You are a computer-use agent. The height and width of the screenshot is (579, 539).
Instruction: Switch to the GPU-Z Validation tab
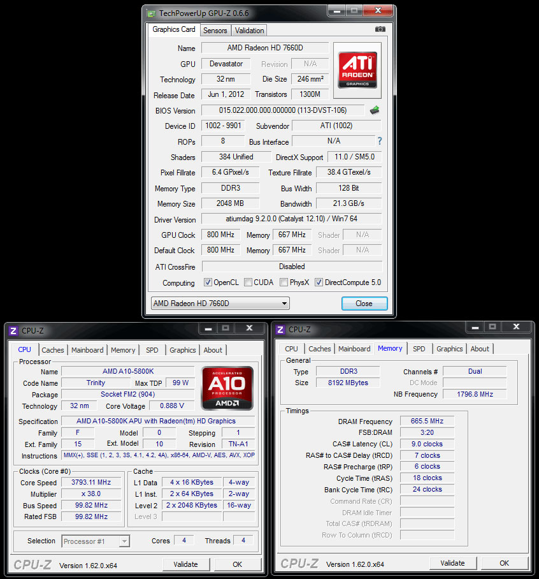point(249,31)
